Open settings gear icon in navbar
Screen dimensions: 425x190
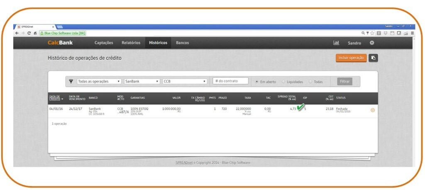[371, 43]
